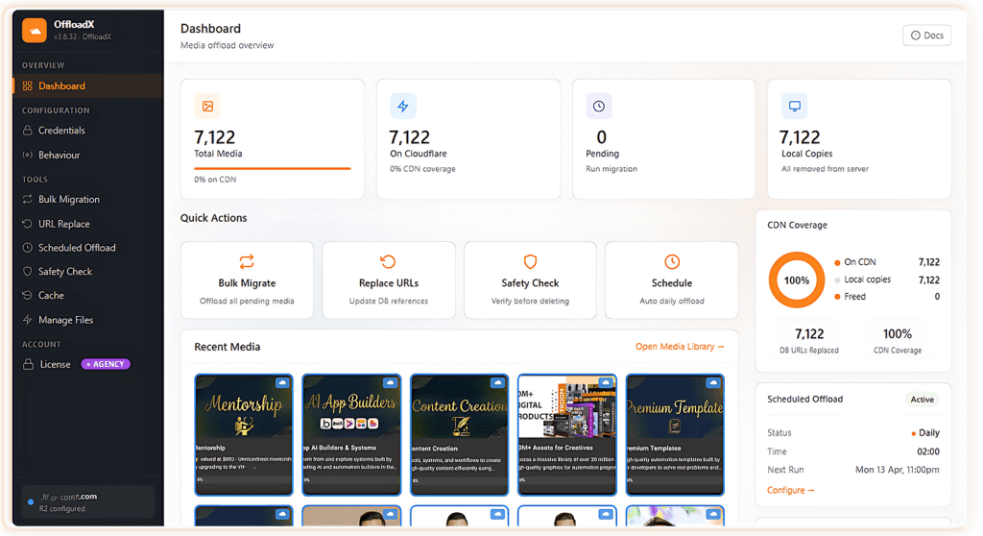This screenshot has width=983, height=536.
Task: Click the Replace URLs rotate icon in Quick Actions
Action: [x=388, y=261]
